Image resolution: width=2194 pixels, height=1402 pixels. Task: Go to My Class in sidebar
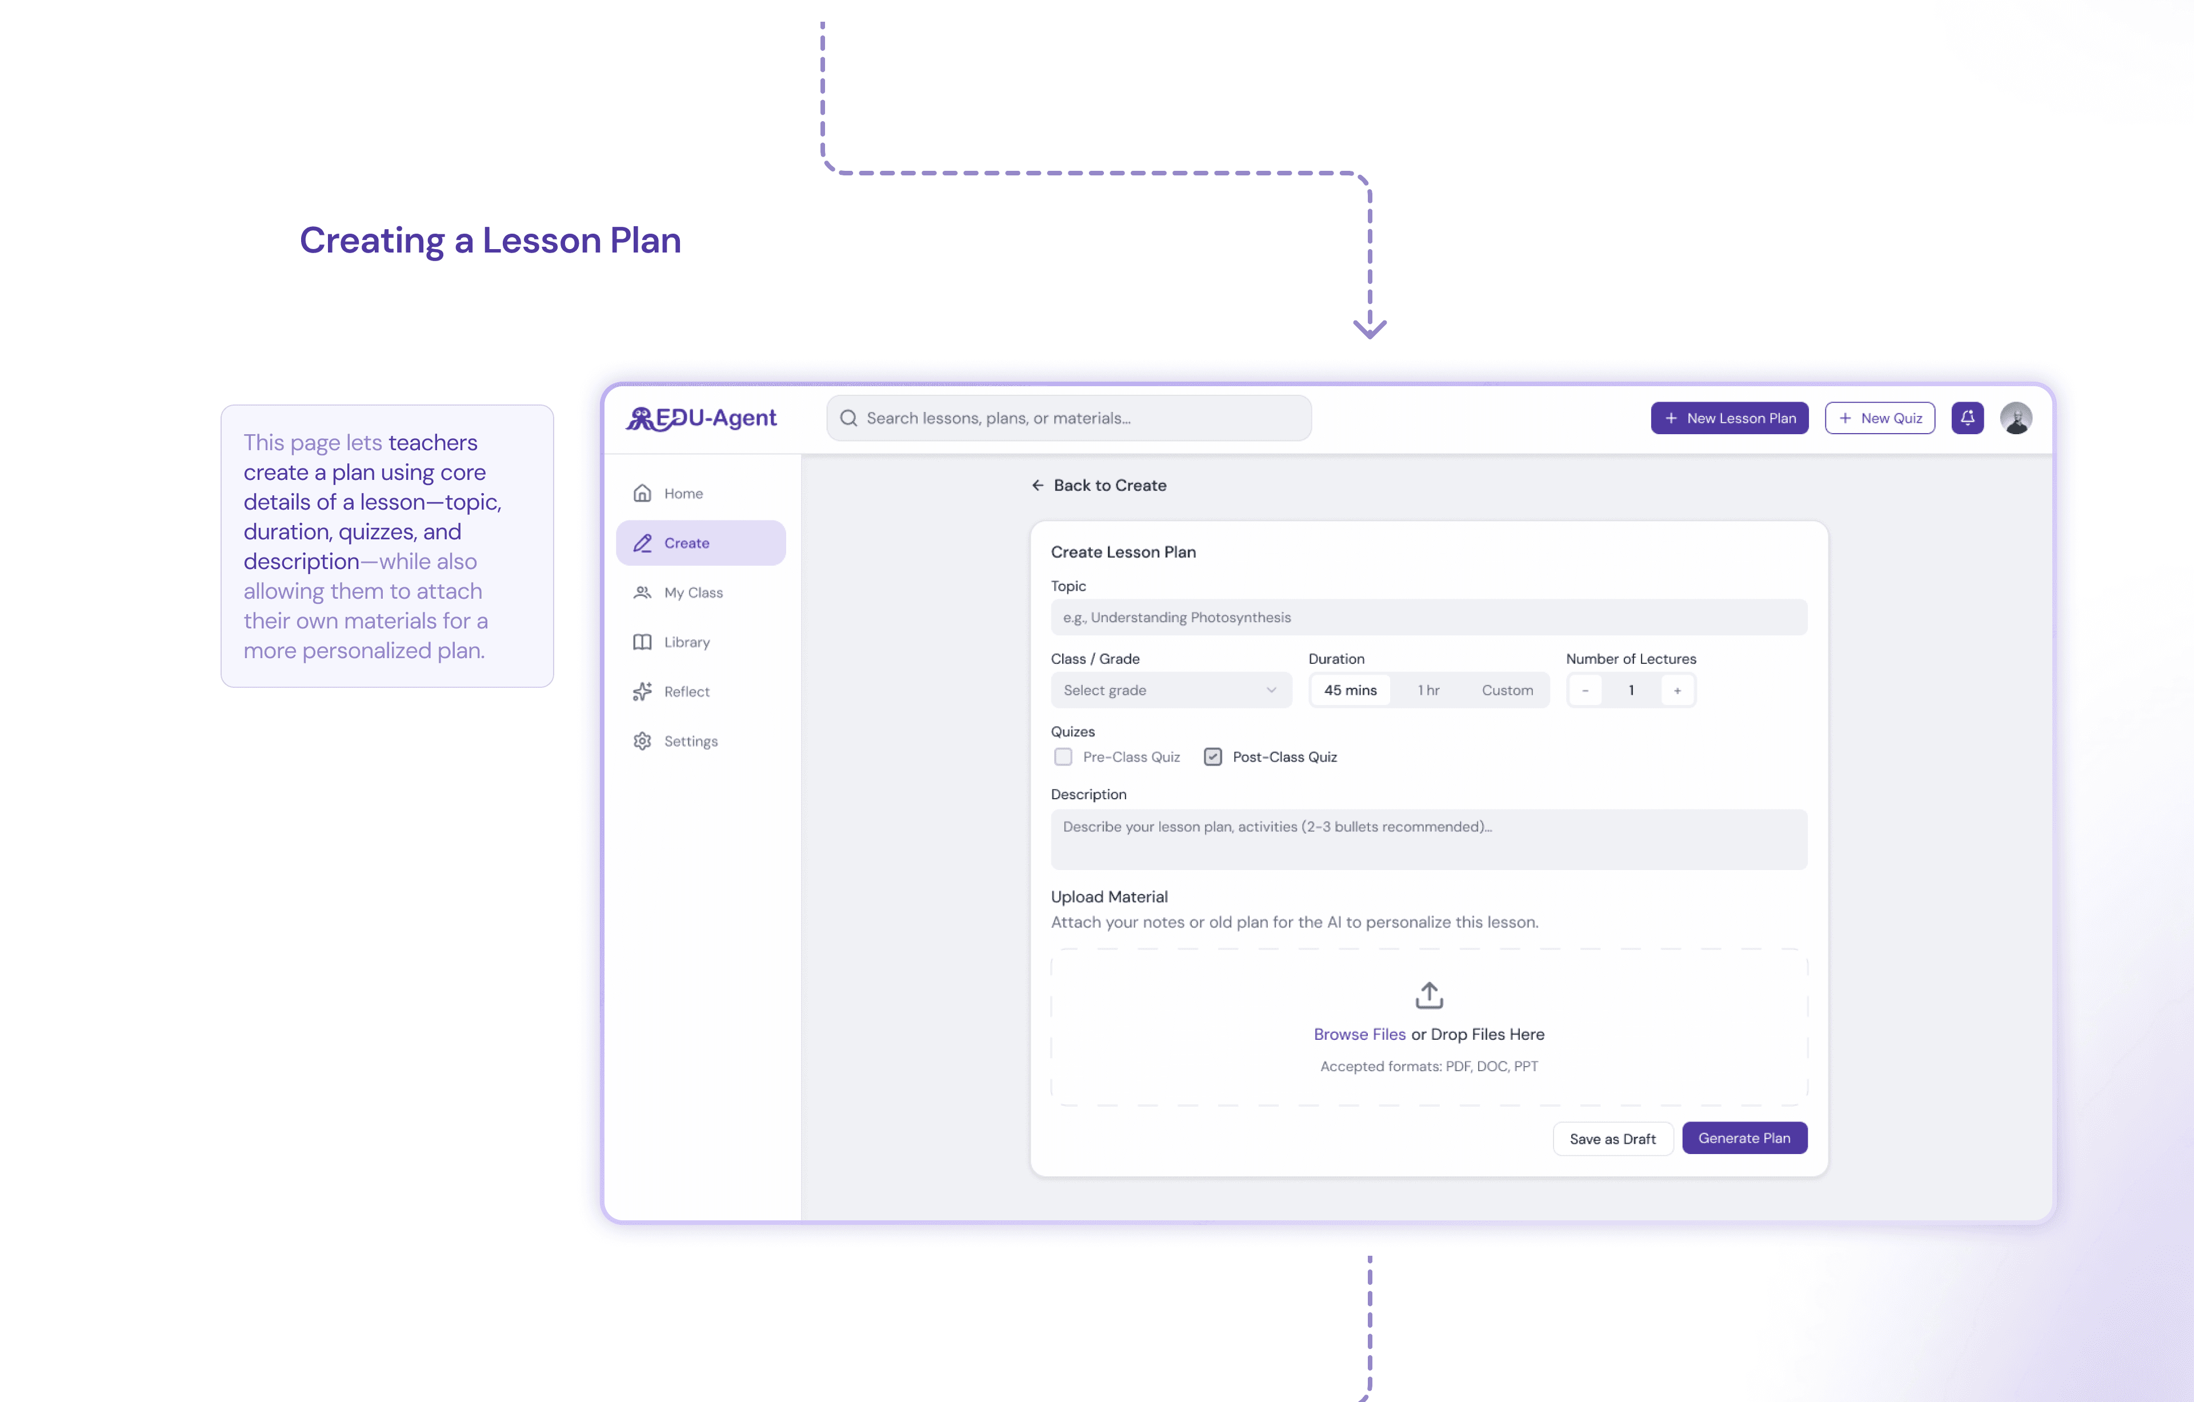[691, 592]
